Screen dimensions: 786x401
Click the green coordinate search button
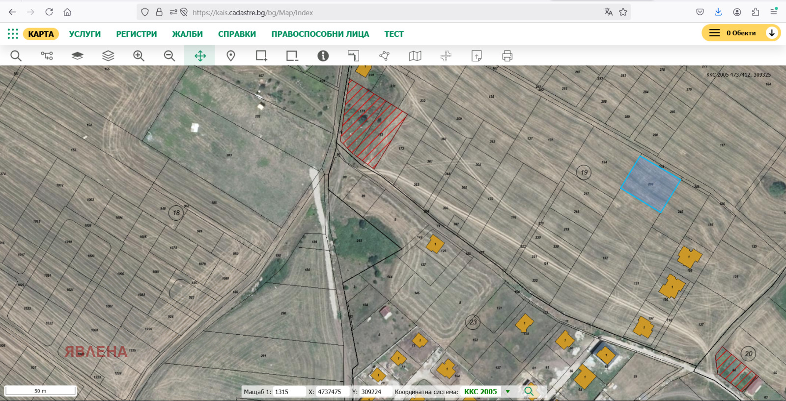pos(529,392)
